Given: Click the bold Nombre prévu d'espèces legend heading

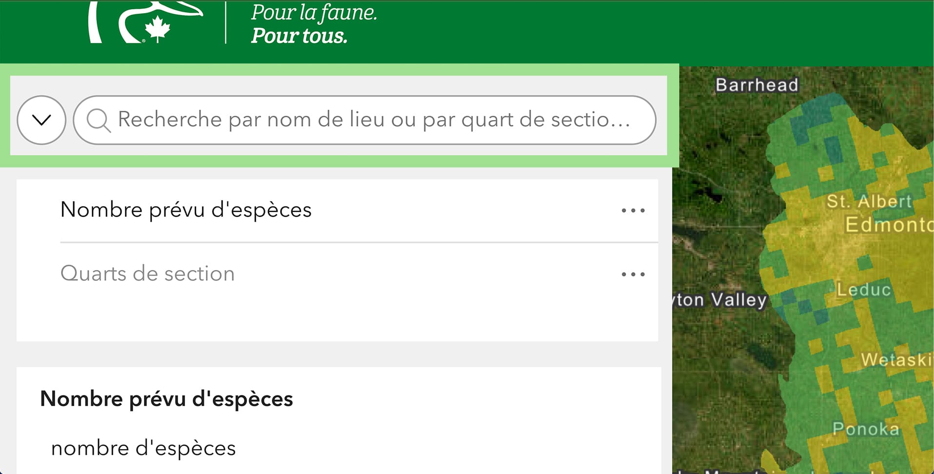Looking at the screenshot, I should pyautogui.click(x=166, y=399).
